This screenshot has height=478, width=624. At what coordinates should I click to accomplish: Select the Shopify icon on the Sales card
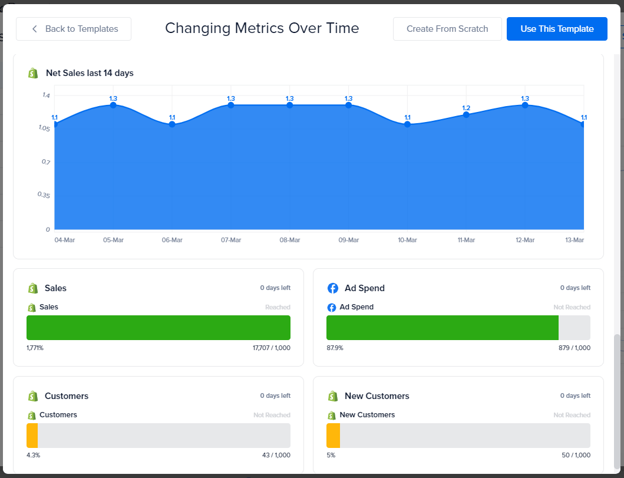pos(33,288)
